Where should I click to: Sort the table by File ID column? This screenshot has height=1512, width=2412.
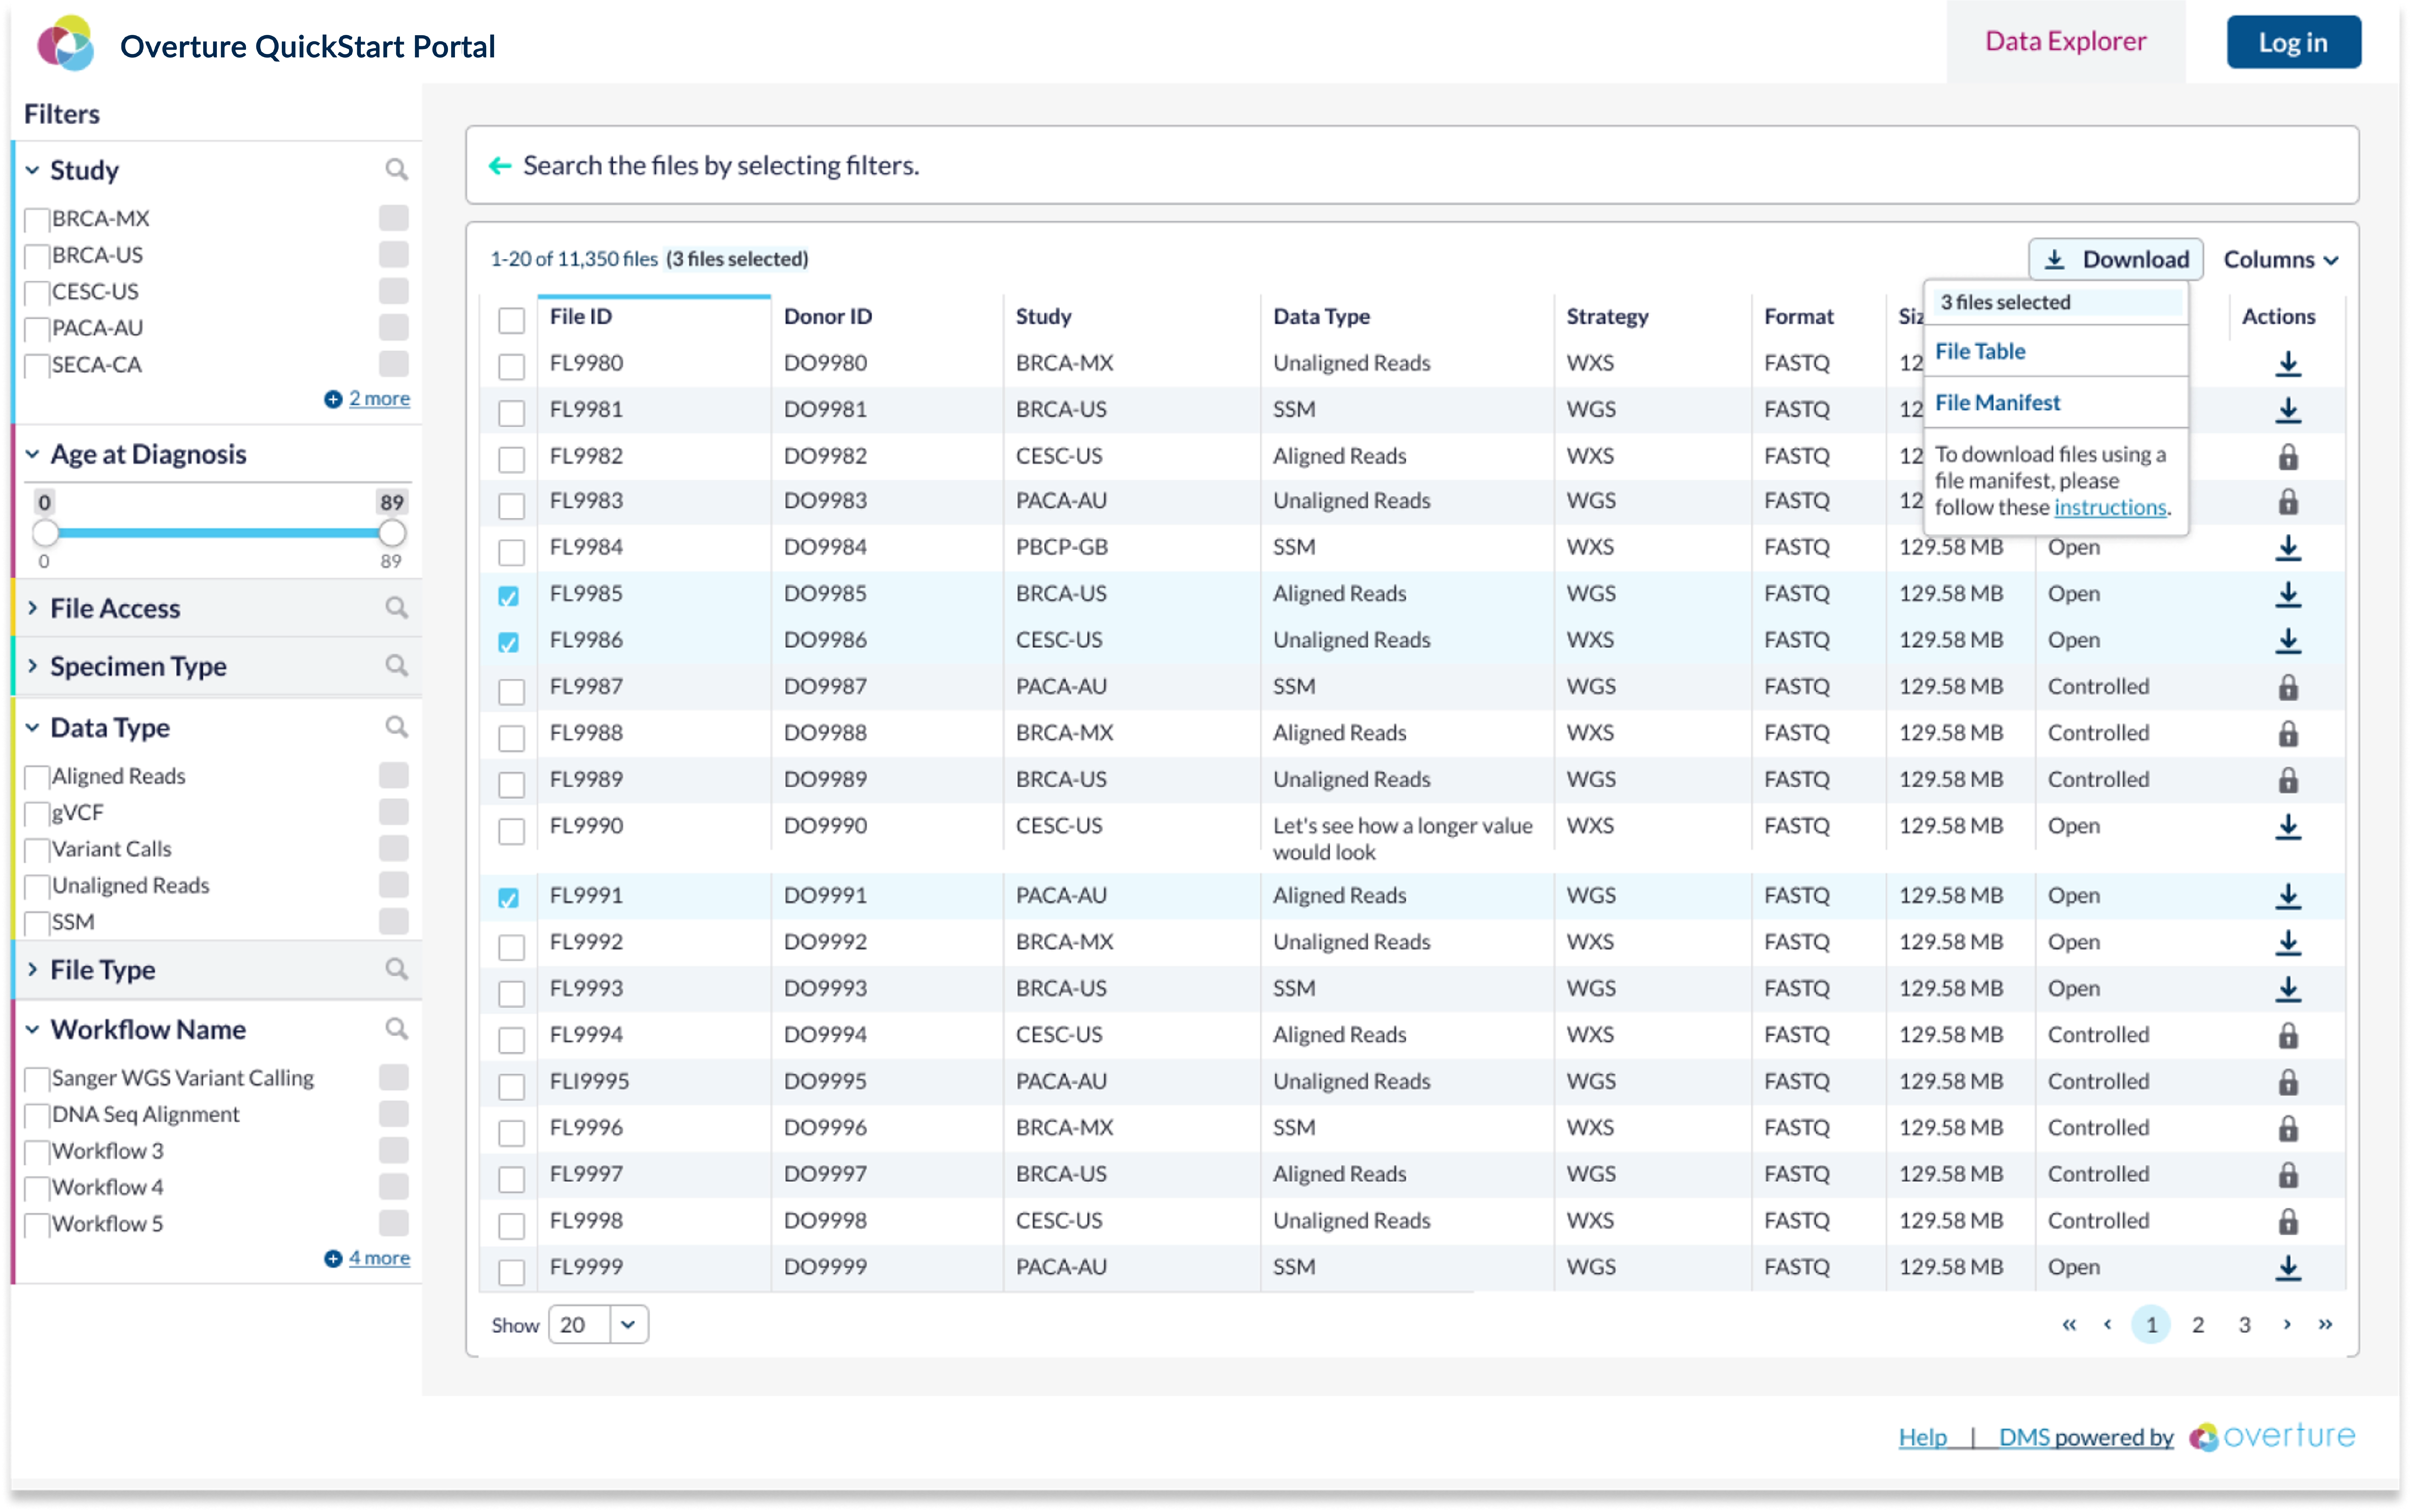coord(581,317)
